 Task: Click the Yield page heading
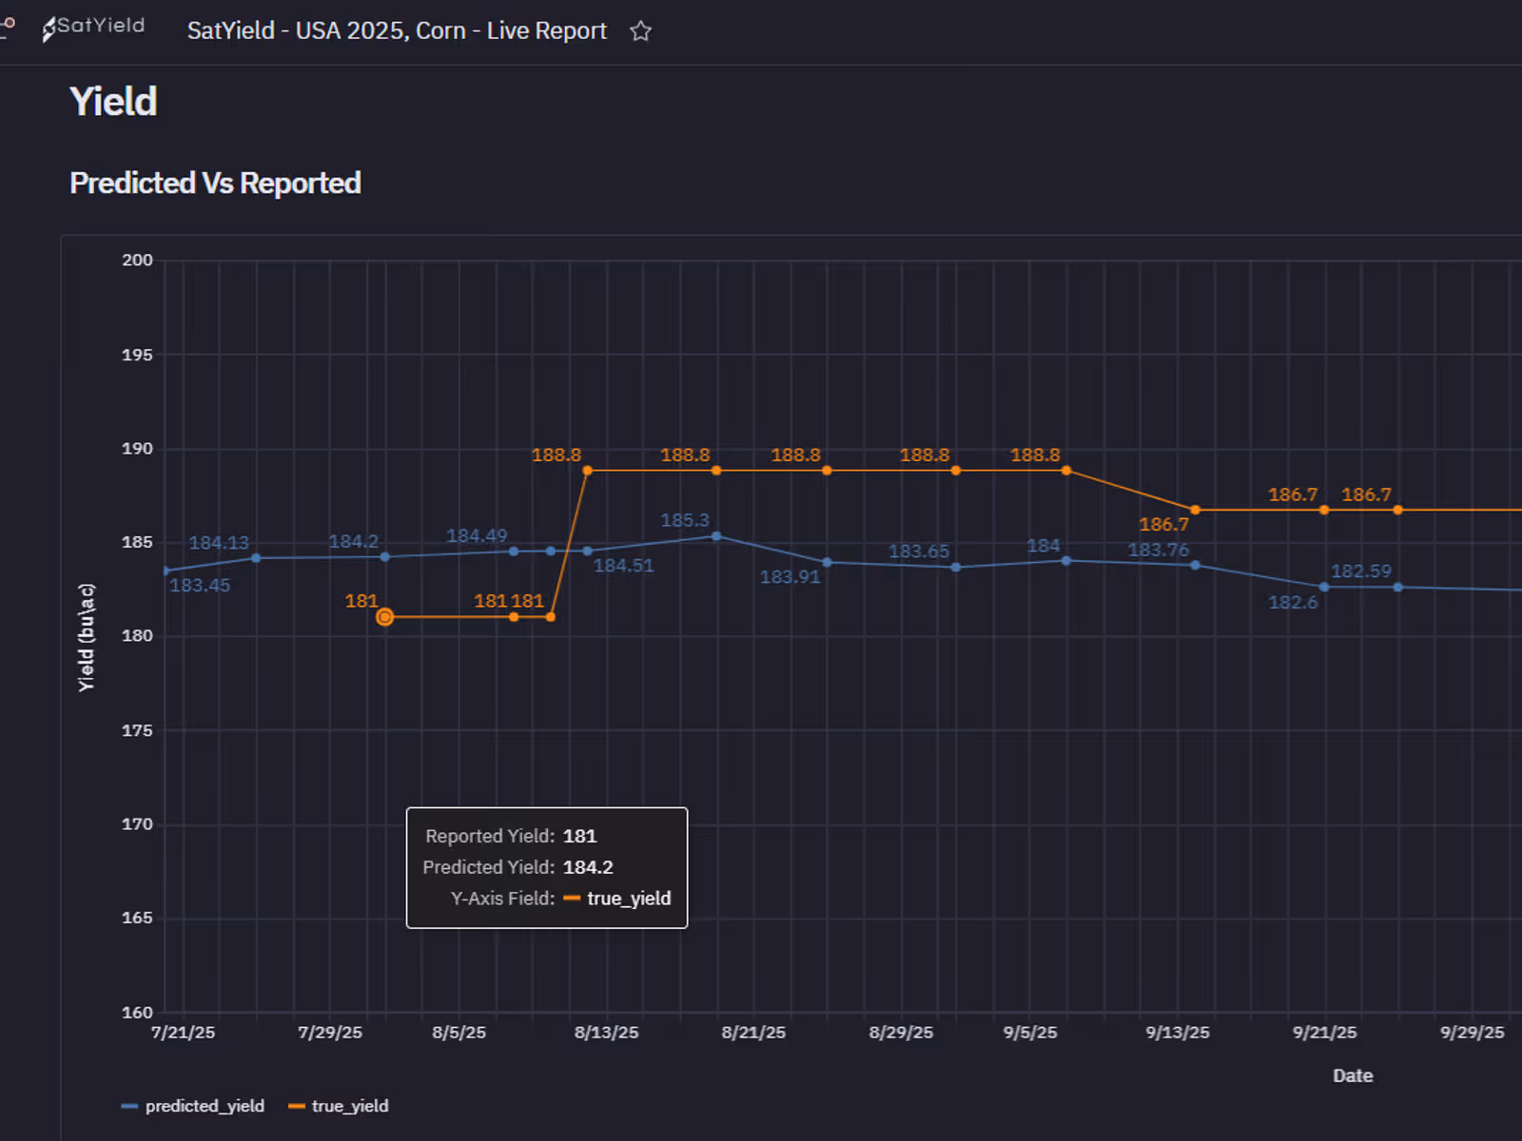click(113, 101)
